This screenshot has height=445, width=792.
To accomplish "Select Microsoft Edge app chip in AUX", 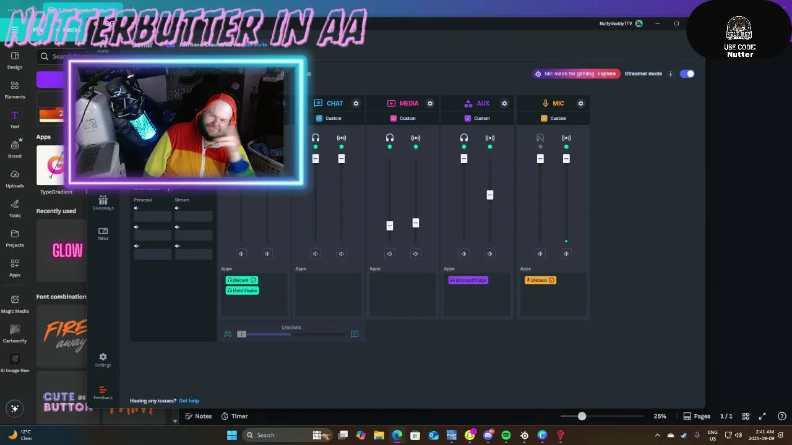I will point(468,280).
